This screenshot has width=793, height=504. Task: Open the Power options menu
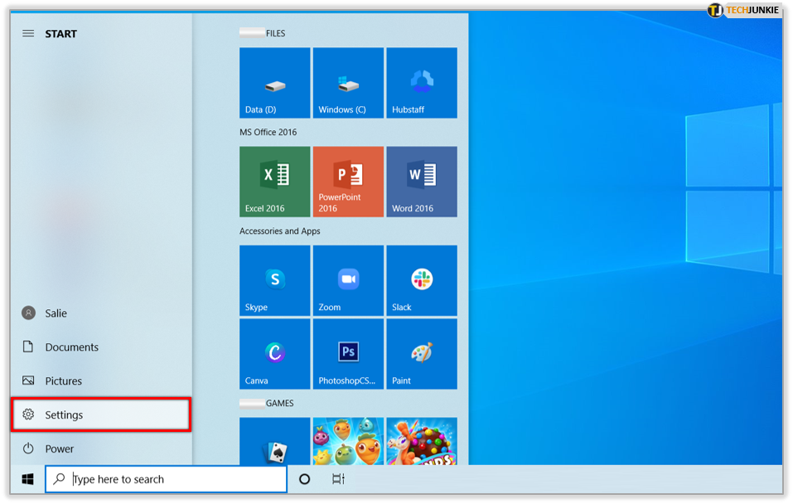[101, 448]
